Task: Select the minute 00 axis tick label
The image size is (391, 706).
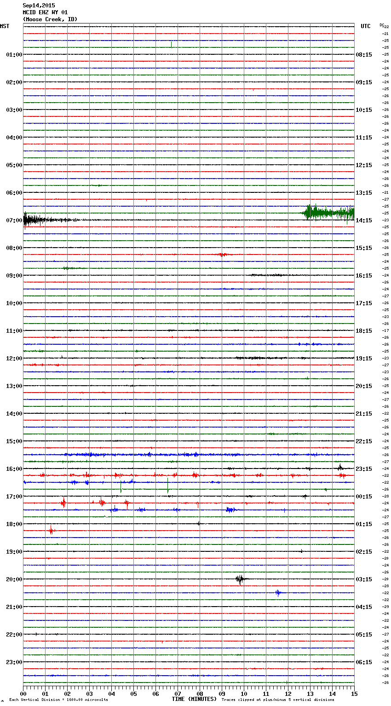Action: [x=23, y=694]
